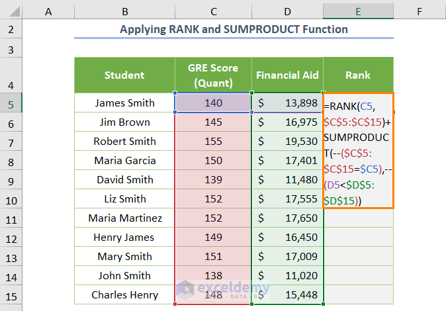Viewport: 446px width, 311px height.
Task: Select column A header
Action: (48, 11)
